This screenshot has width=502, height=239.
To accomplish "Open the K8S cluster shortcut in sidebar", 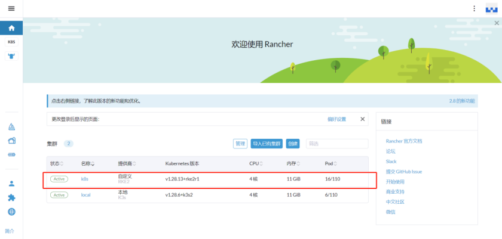I will pyautogui.click(x=11, y=42).
